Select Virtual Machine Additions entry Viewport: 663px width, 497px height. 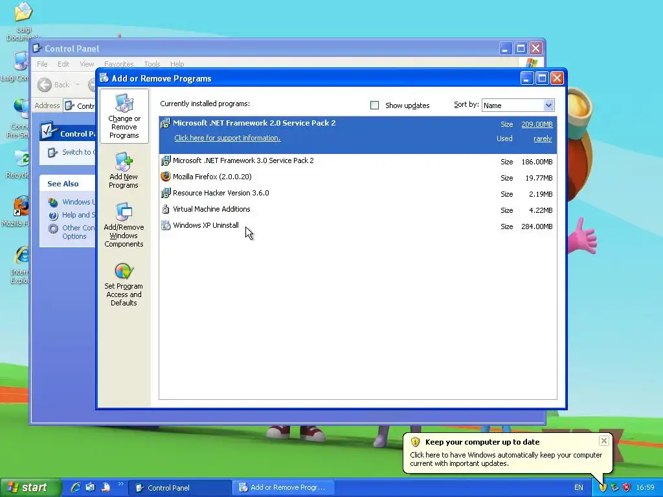(357, 210)
